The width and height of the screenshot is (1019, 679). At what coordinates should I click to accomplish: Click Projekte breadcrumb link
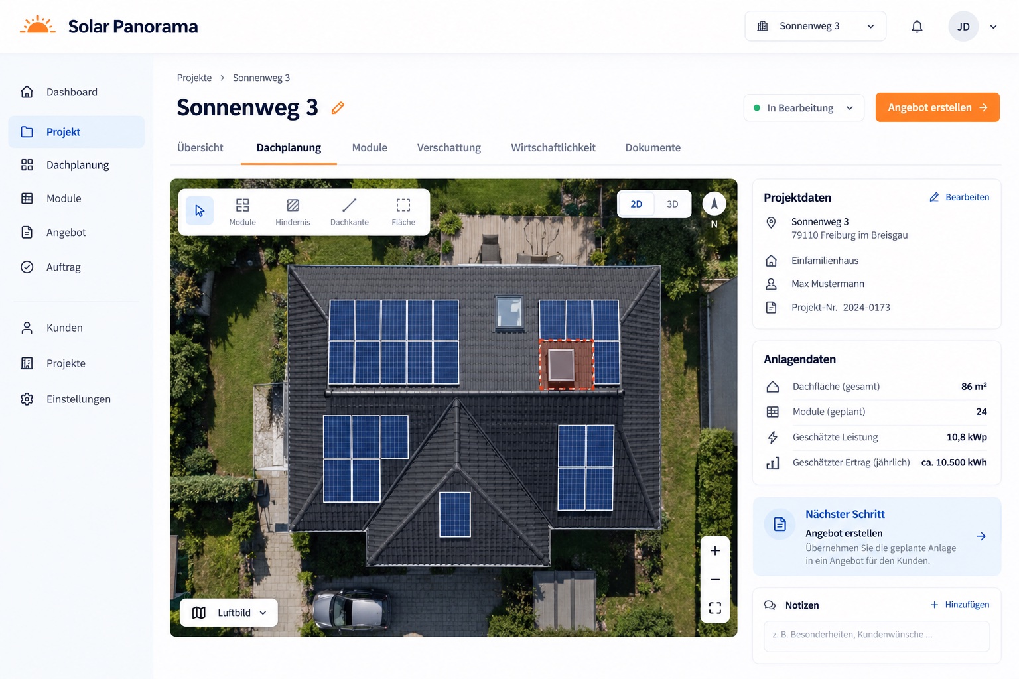pos(194,78)
